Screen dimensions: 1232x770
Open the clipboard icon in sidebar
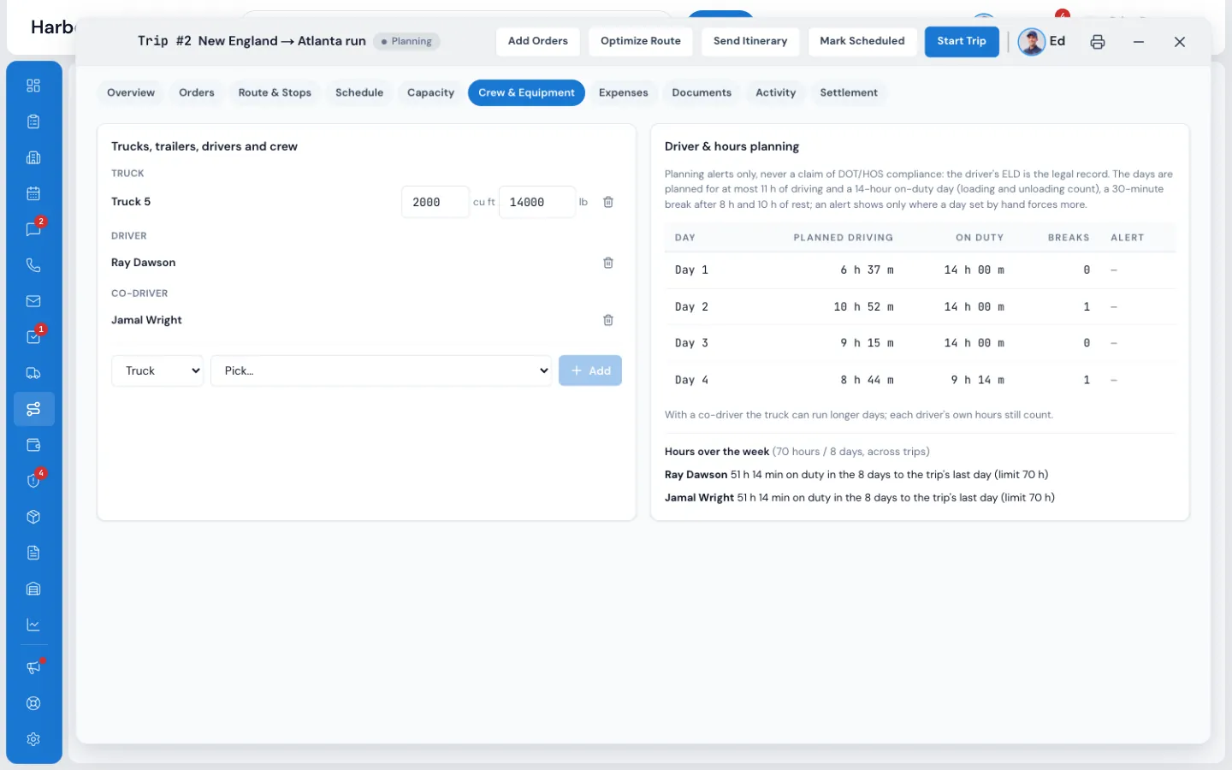(33, 121)
